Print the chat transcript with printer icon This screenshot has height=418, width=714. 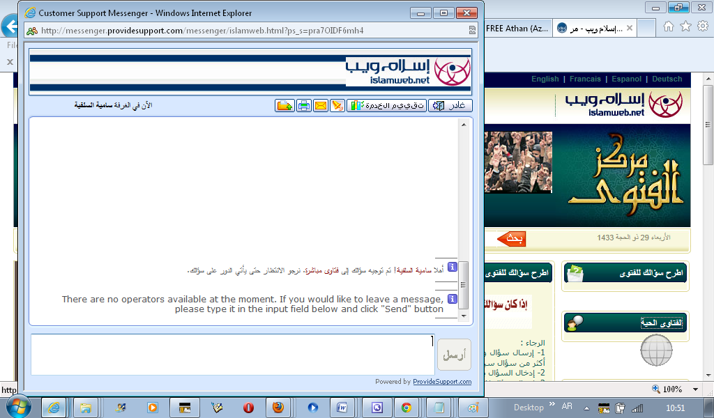coord(304,105)
